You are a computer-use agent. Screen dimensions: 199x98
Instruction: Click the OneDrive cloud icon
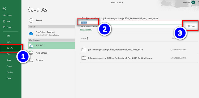[31, 33]
